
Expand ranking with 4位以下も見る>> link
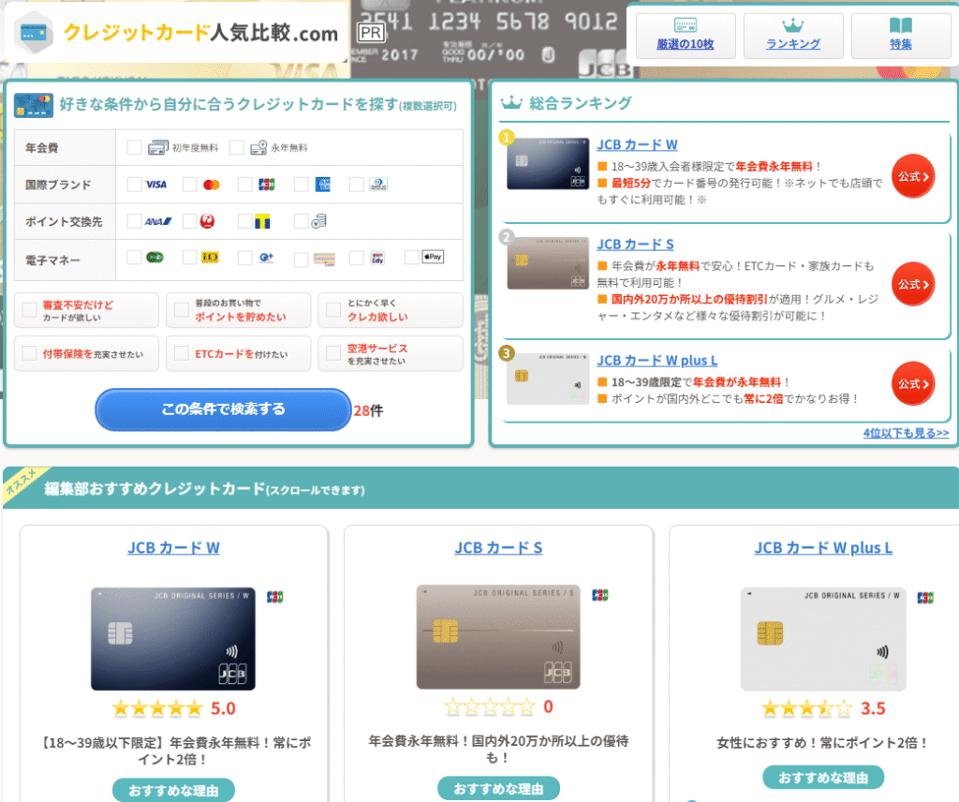pos(906,433)
